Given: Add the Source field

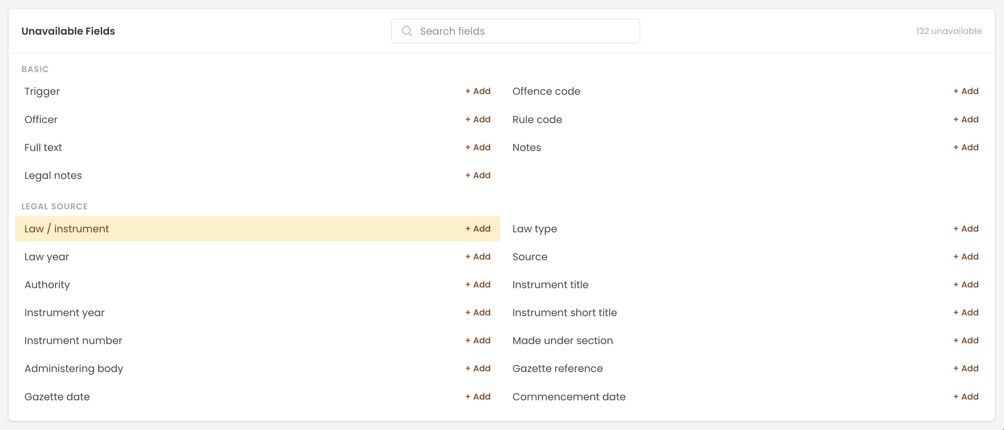Looking at the screenshot, I should tap(966, 256).
